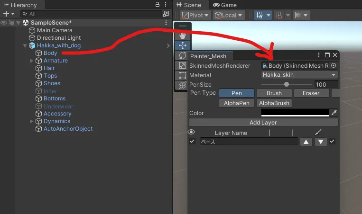Move the ベース layer up
The width and height of the screenshot is (362, 214).
[x=306, y=142]
